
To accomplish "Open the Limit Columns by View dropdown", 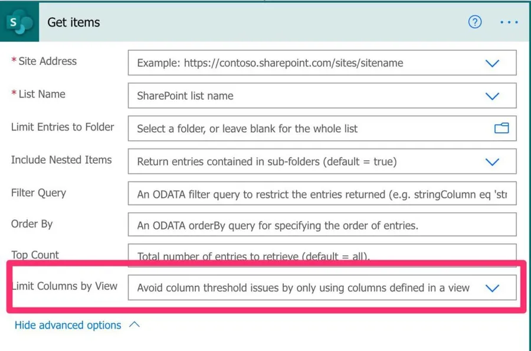I will click(492, 288).
